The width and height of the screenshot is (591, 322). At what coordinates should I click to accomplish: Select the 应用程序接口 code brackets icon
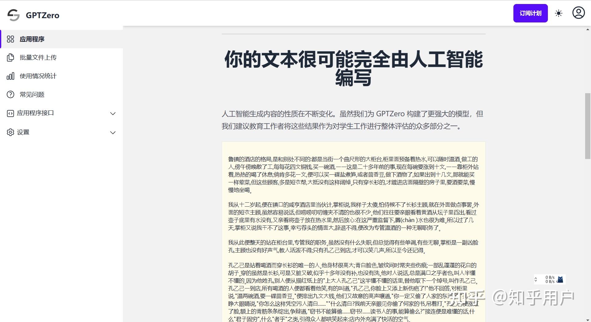pyautogui.click(x=10, y=113)
